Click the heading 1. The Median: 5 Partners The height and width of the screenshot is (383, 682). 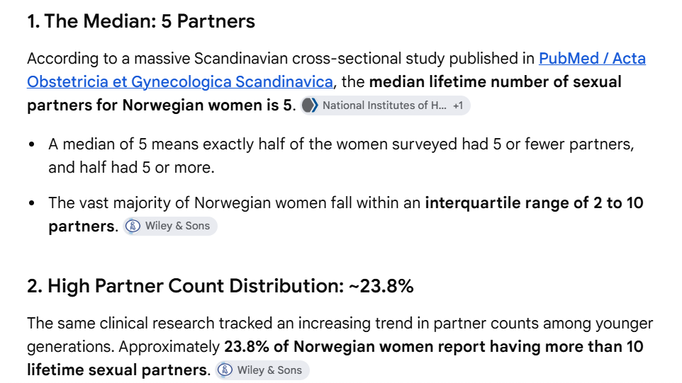pos(141,21)
